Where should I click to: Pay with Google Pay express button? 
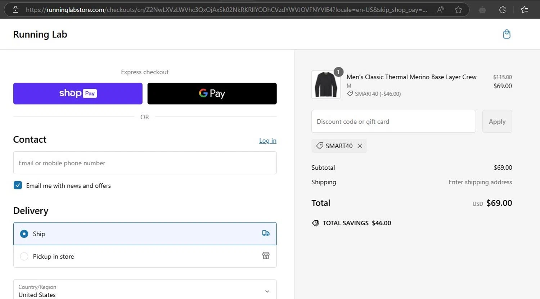coord(212,93)
